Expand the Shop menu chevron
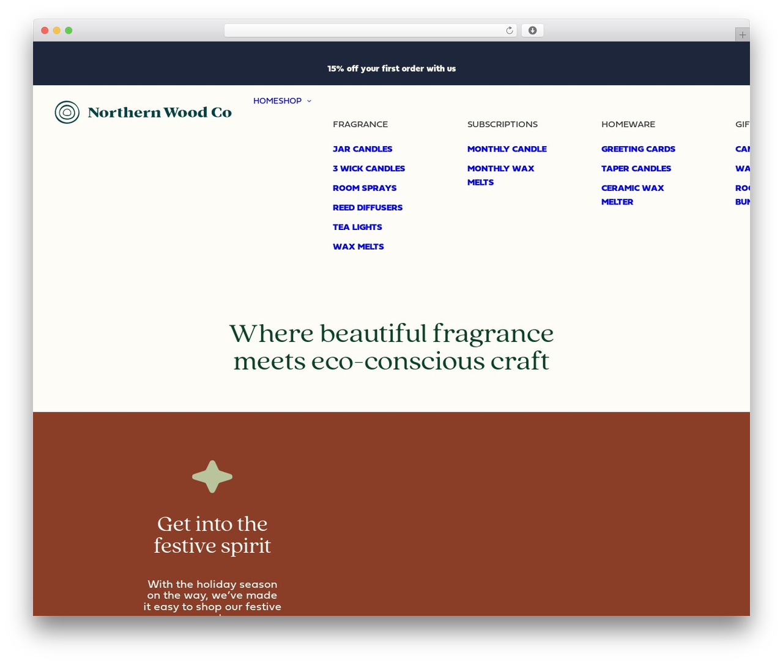 click(x=309, y=101)
